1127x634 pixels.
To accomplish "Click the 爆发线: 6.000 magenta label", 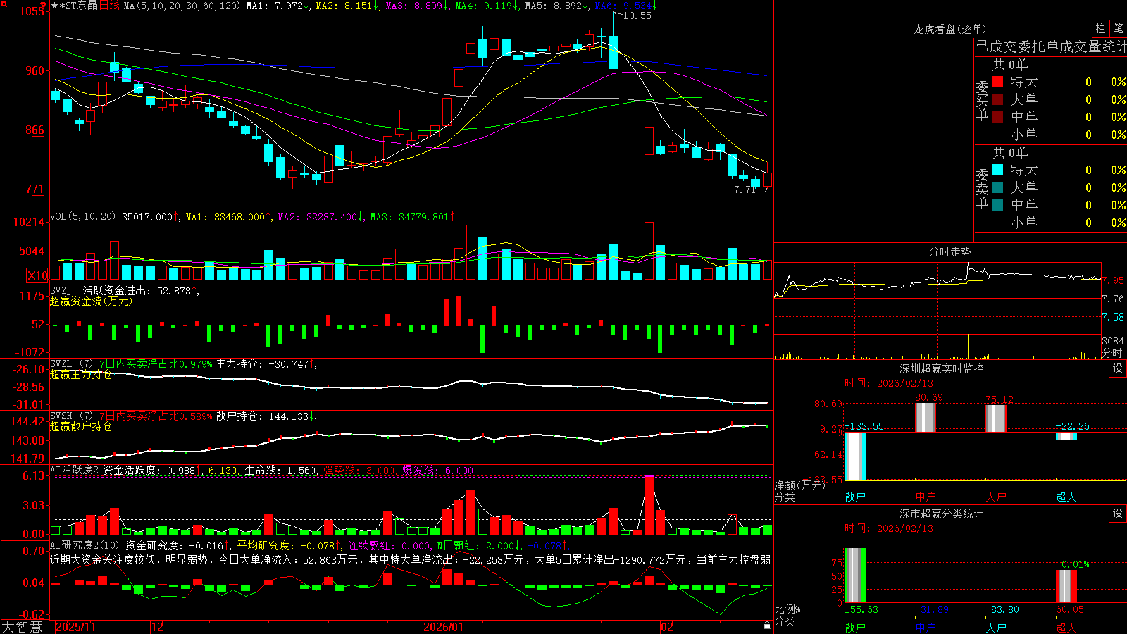I will [438, 470].
